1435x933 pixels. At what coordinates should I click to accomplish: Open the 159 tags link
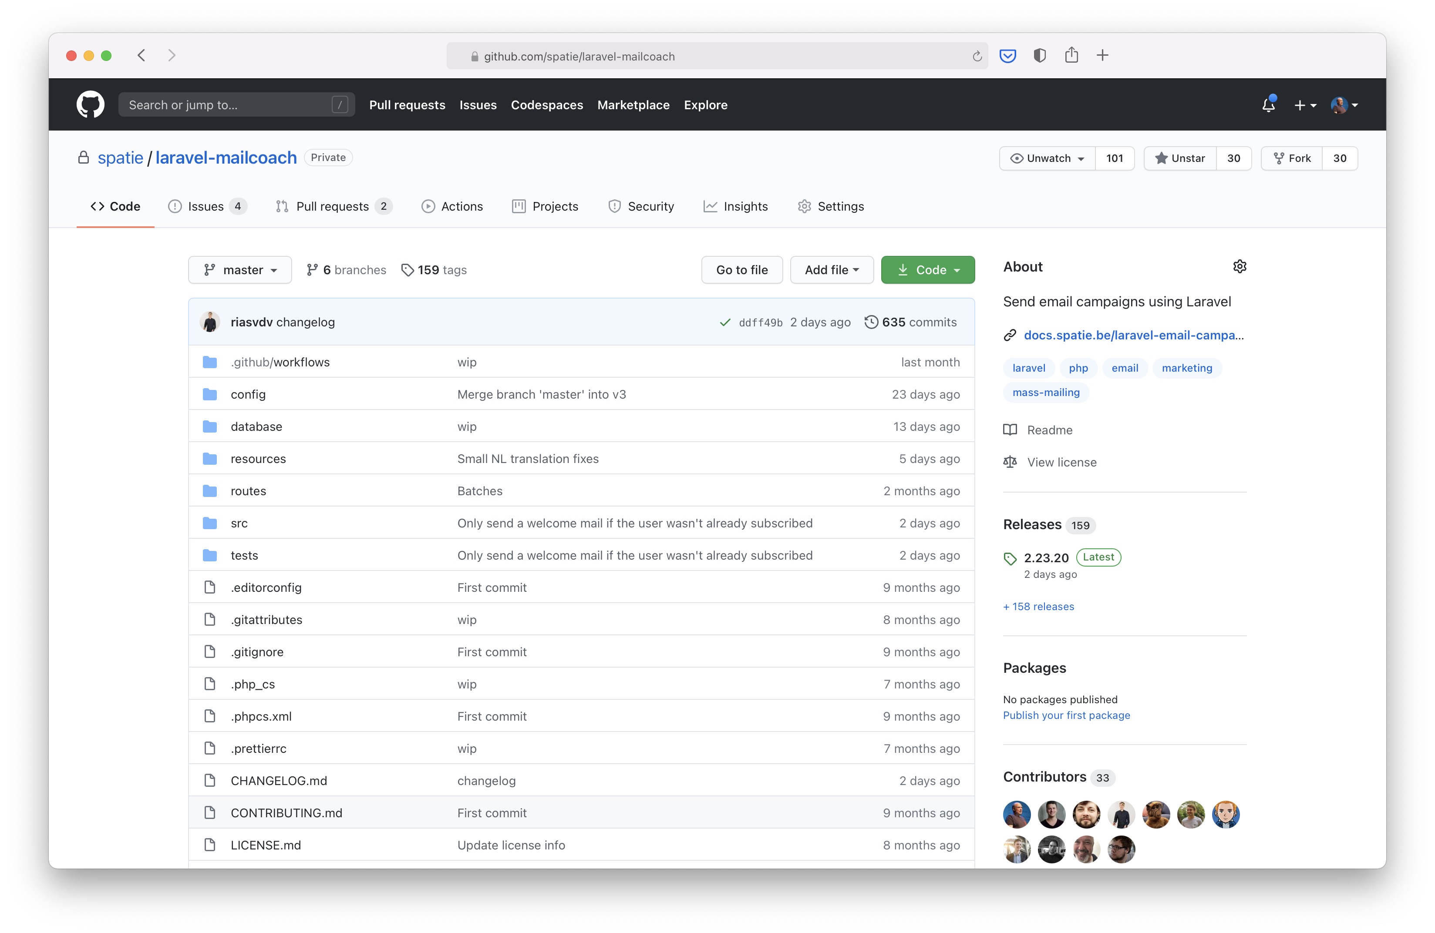click(x=434, y=270)
